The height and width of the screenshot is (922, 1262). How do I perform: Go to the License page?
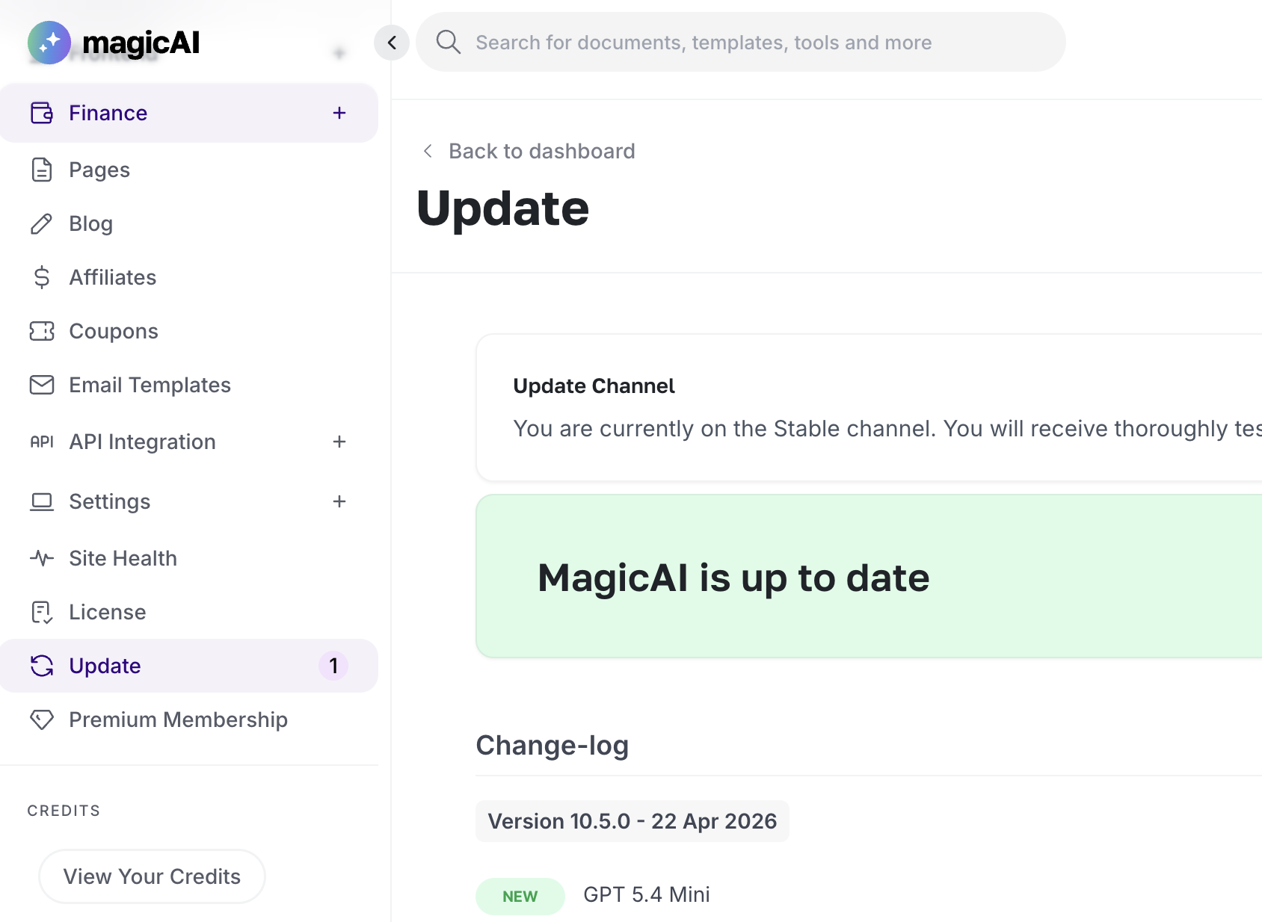point(189,612)
